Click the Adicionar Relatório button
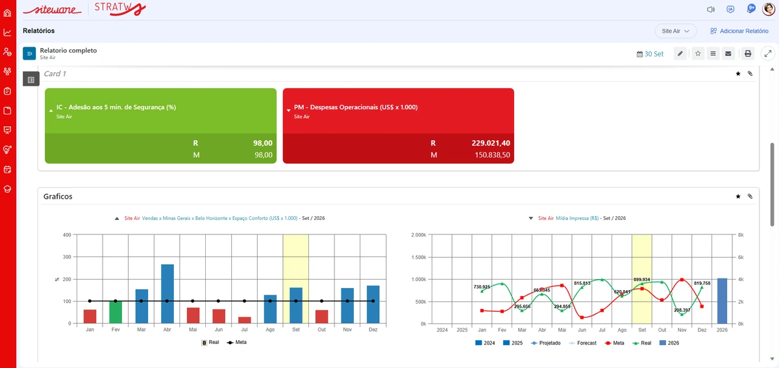This screenshot has height=368, width=779. click(x=739, y=31)
